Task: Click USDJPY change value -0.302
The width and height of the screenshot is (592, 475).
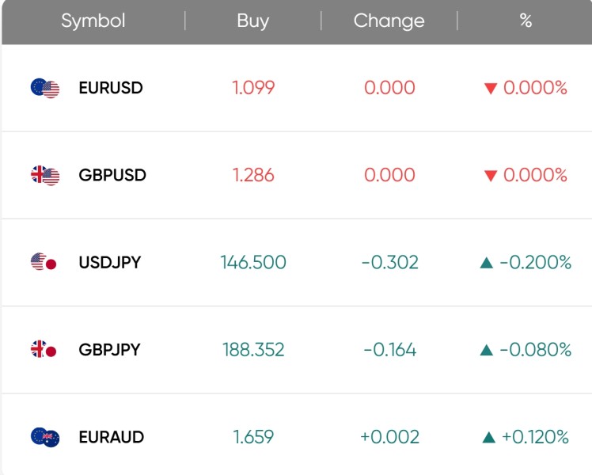Action: tap(389, 262)
